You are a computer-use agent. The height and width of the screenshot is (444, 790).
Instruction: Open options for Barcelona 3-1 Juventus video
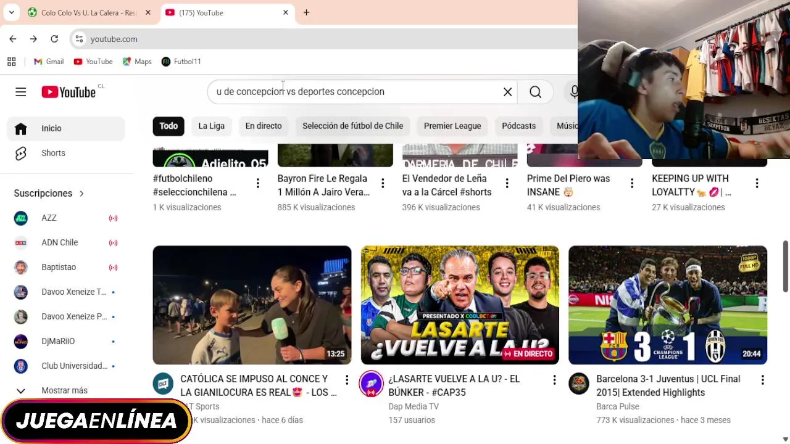tap(762, 380)
